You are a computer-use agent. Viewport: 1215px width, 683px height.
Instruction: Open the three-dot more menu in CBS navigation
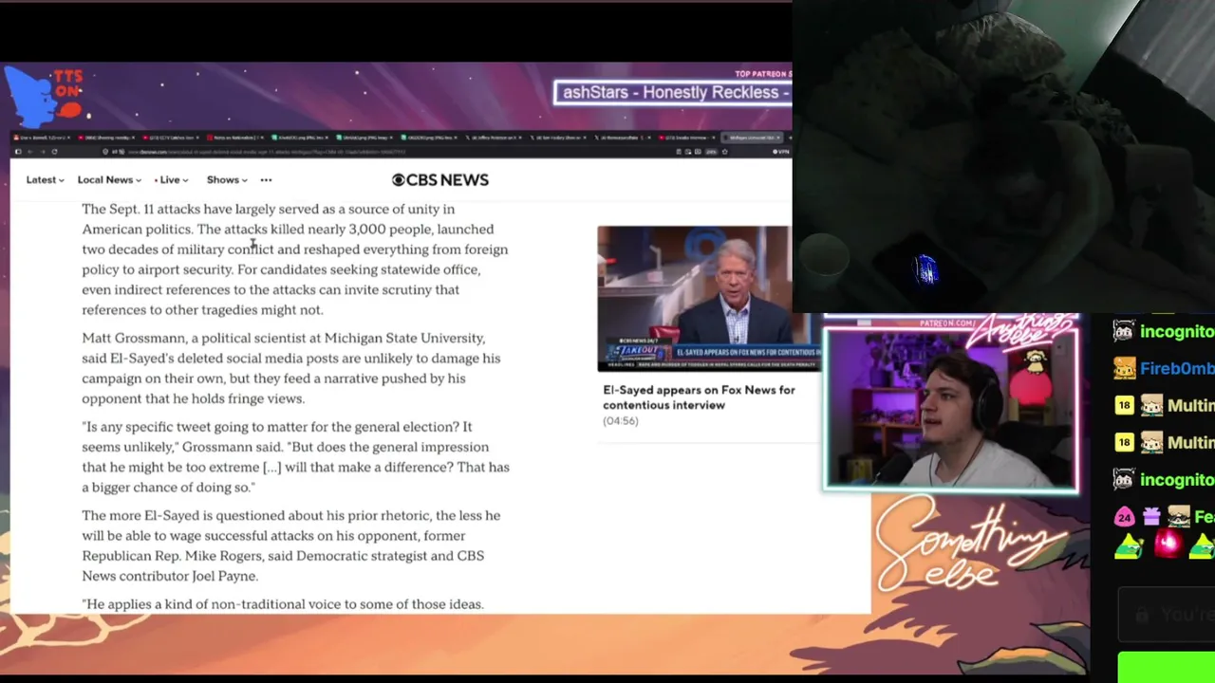[x=266, y=180]
